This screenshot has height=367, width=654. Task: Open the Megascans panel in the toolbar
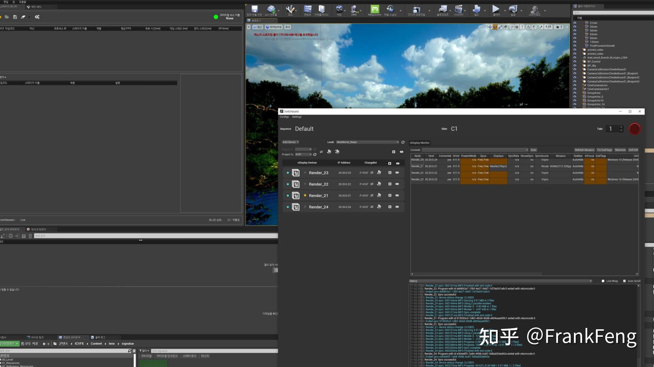374,10
